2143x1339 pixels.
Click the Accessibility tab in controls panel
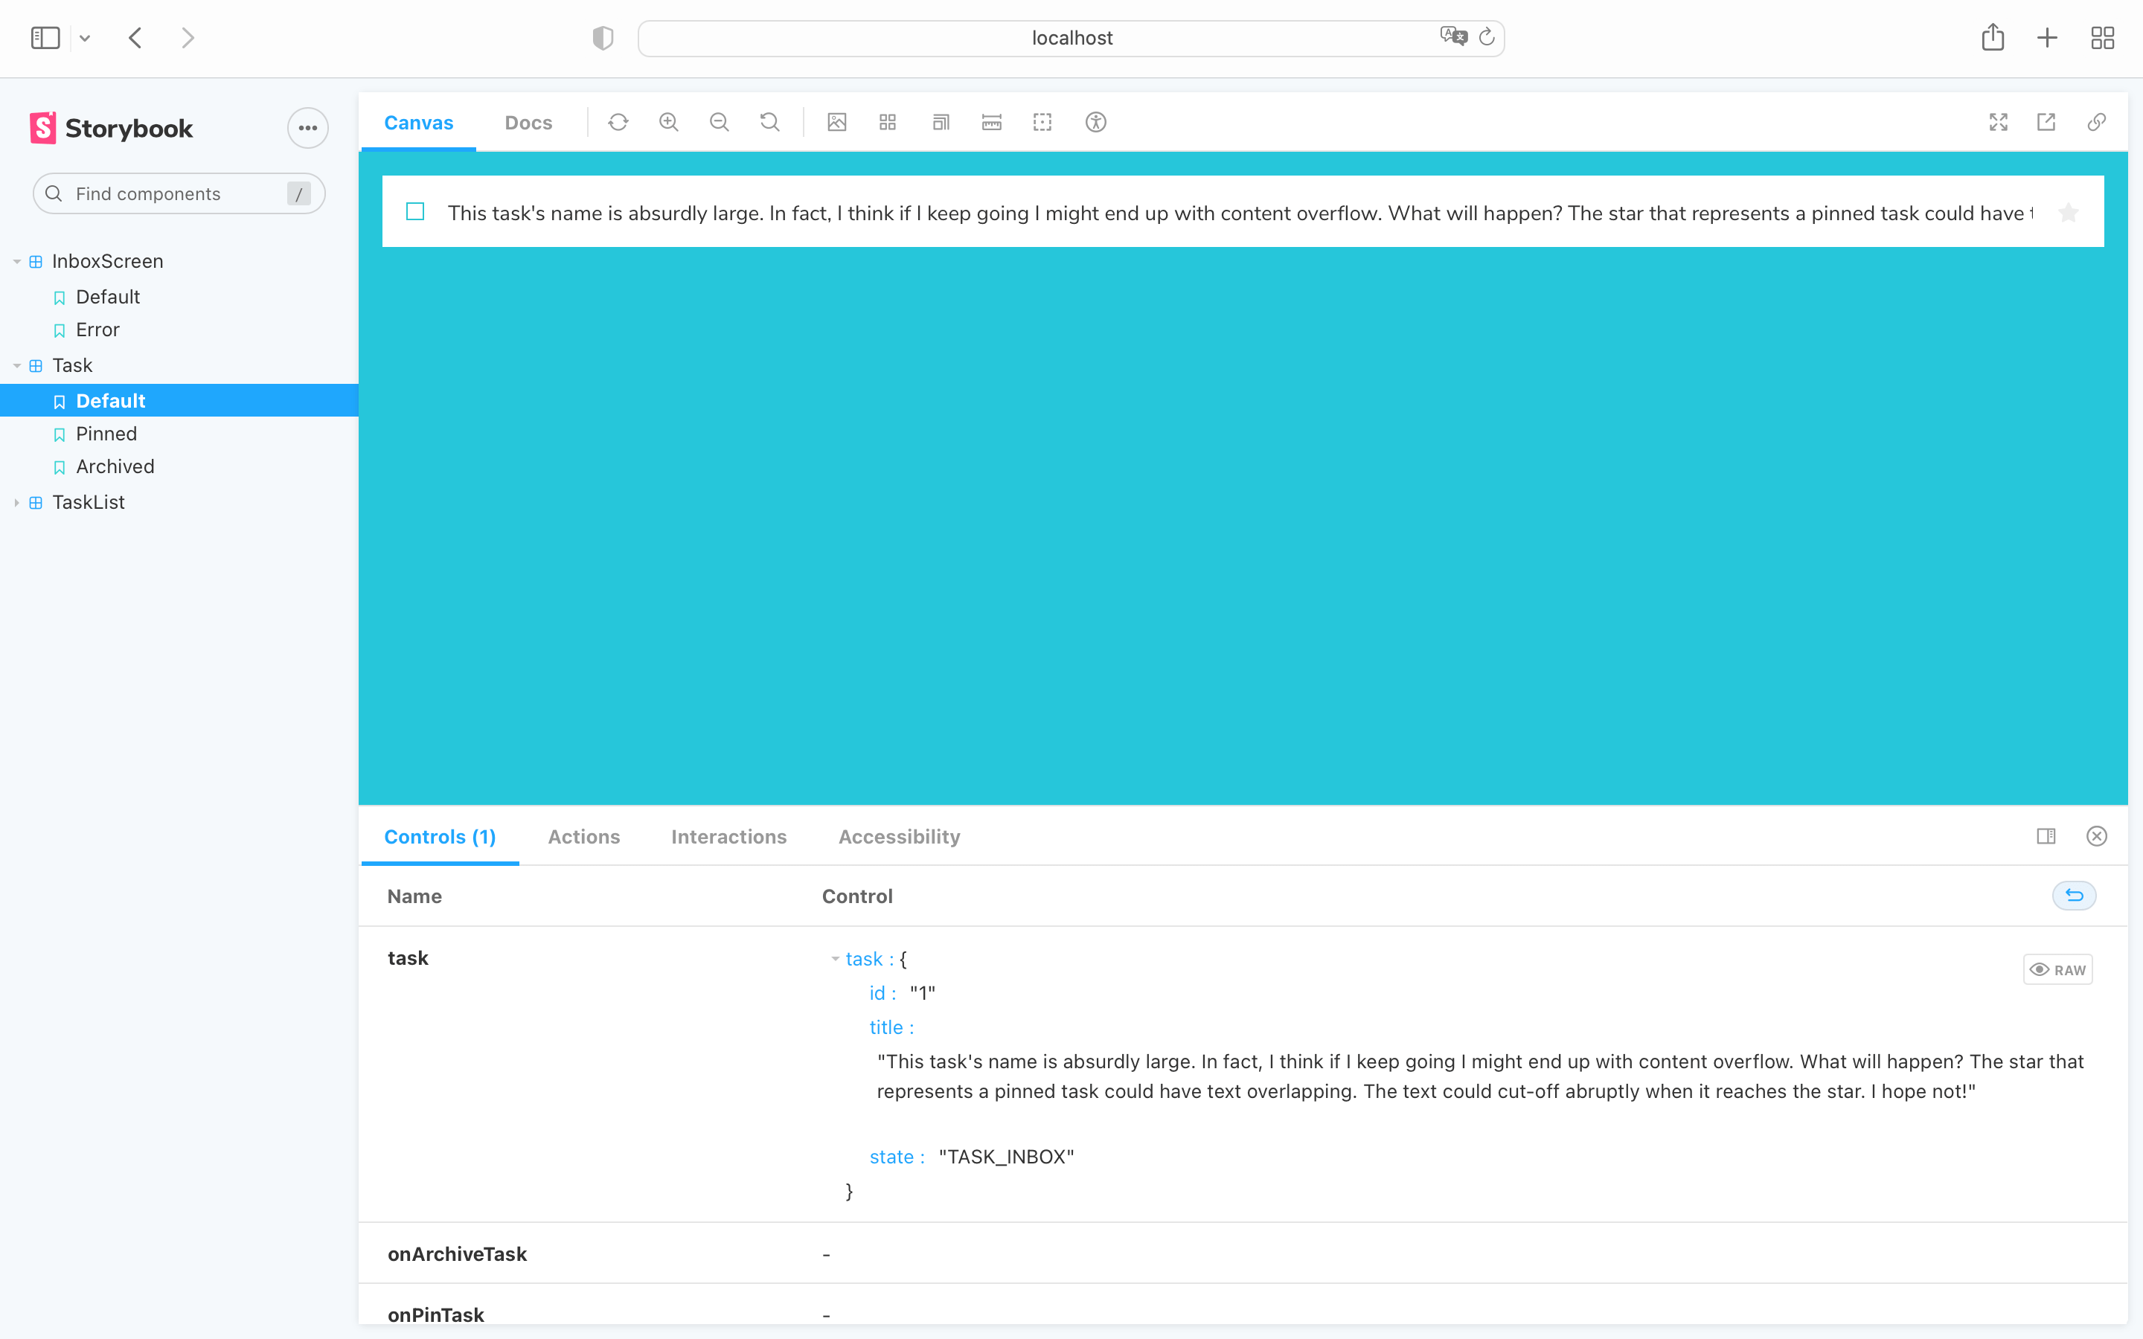point(898,836)
